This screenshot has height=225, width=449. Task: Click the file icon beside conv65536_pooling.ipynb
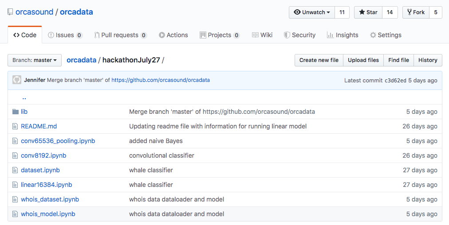coord(15,141)
